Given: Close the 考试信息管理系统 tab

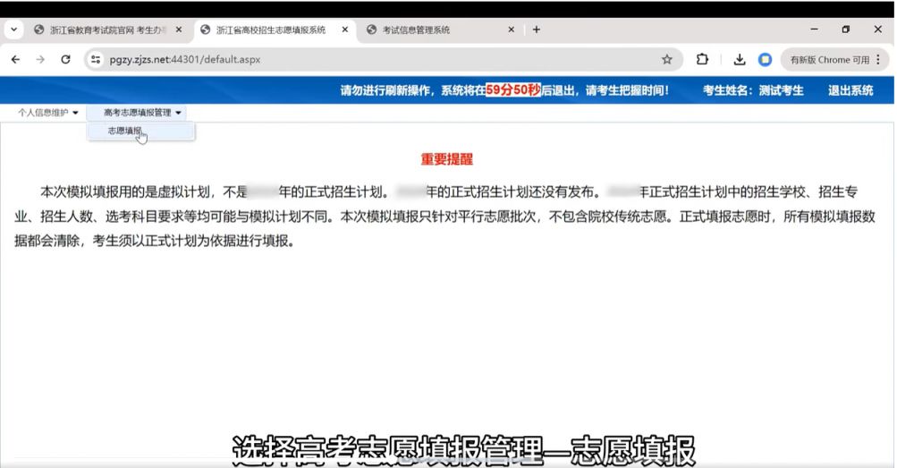Looking at the screenshot, I should point(512,30).
